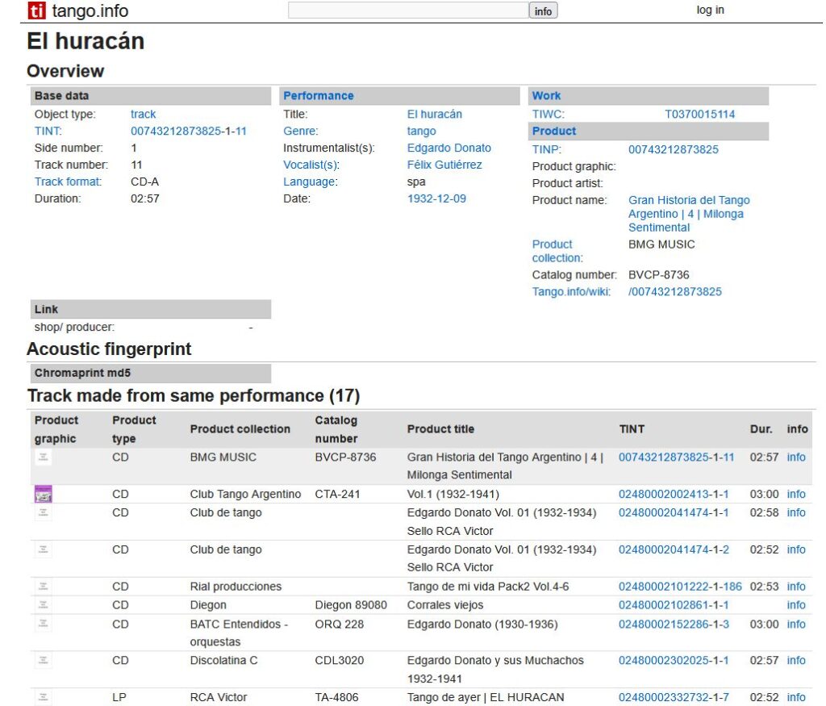Open the TINP label link

(547, 149)
